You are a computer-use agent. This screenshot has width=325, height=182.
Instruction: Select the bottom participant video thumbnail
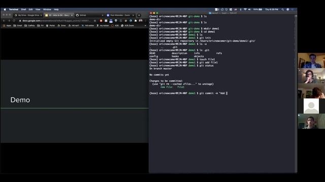pos(311,121)
